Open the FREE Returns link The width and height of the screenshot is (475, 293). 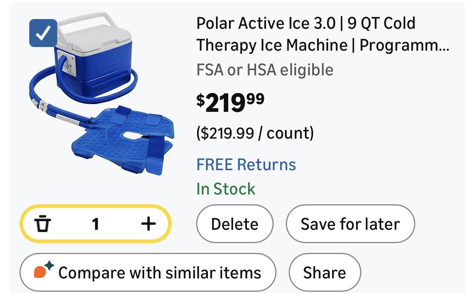[246, 165]
